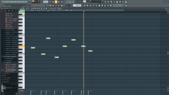Viewport: 169px width, 95px height.
Task: Open the OPTIONS menu
Action: point(19,2)
